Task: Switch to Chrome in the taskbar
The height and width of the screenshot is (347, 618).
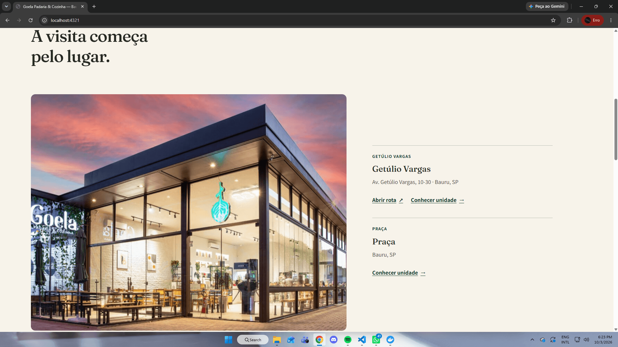Action: [319, 340]
